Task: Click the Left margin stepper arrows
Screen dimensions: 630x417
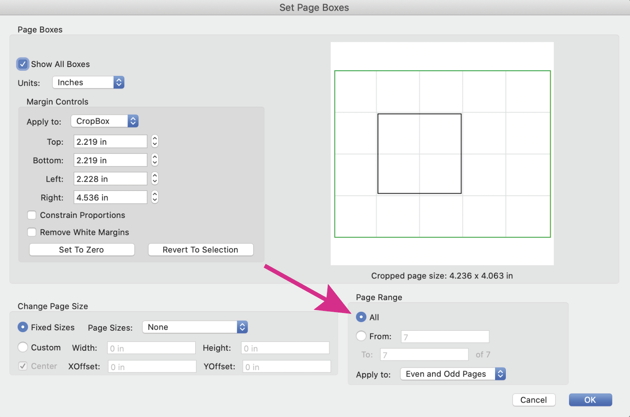Action: 155,178
